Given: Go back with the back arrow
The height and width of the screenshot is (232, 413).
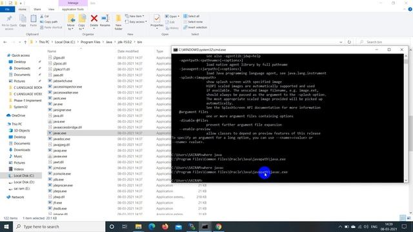Looking at the screenshot, I should tap(5, 42).
